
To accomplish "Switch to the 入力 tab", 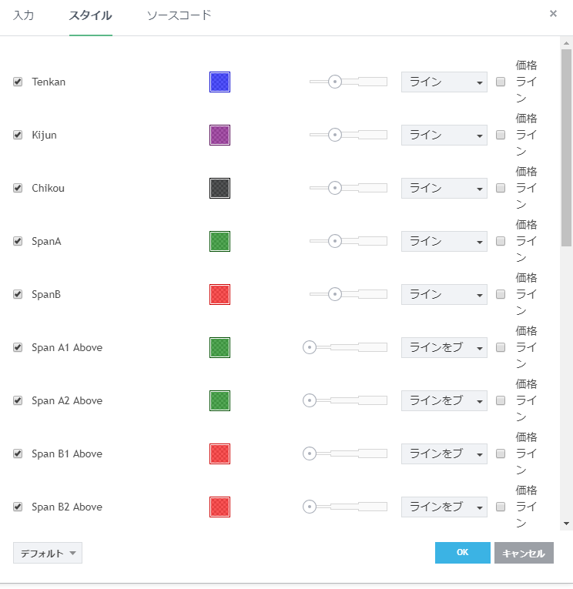I will tap(24, 15).
